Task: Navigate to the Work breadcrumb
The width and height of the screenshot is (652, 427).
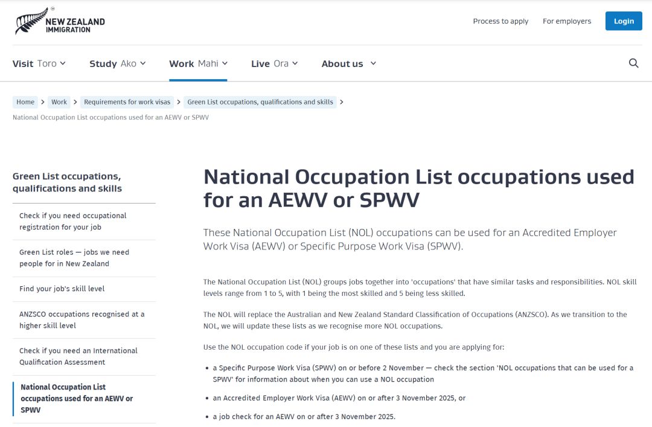Action: pyautogui.click(x=59, y=102)
